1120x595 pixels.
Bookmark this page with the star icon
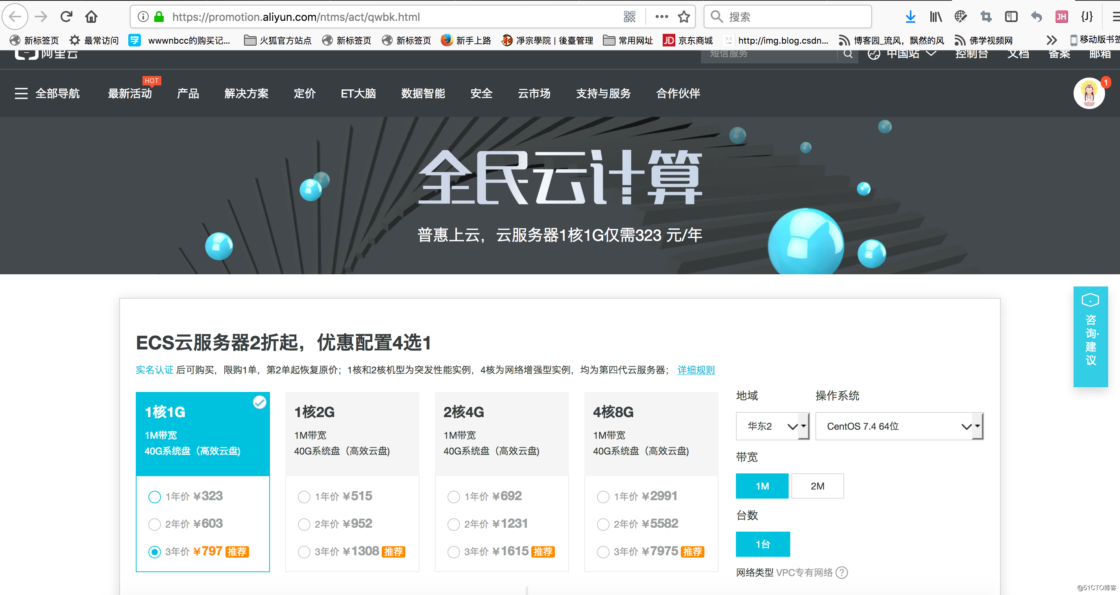(x=684, y=17)
